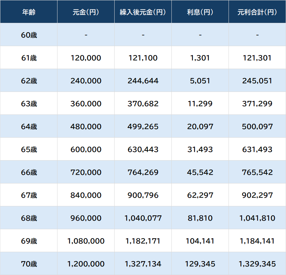Image resolution: width=286 pixels, height=275 pixels.
Task: Click the 利息(円) column header
Action: (x=200, y=12)
